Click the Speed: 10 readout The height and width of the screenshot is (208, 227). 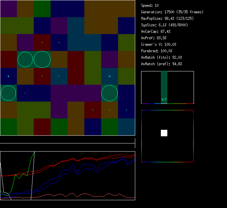point(150,6)
